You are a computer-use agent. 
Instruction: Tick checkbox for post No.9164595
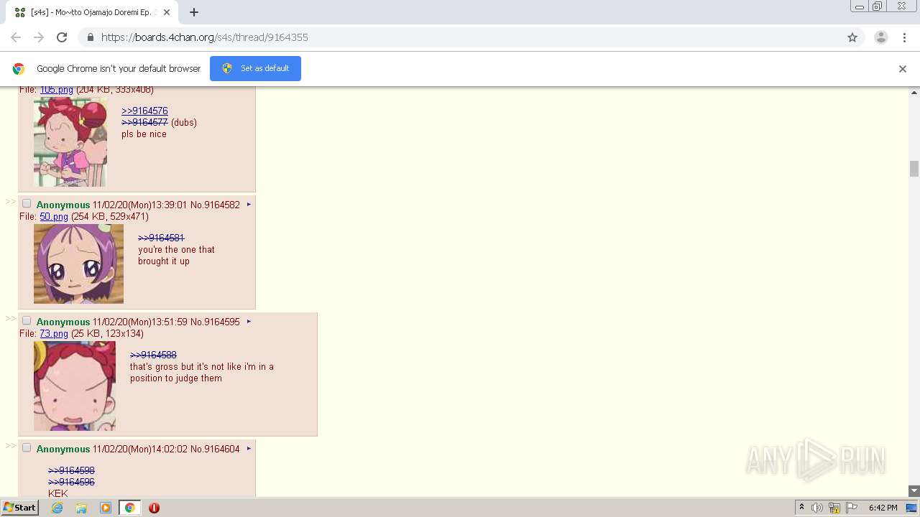pos(27,321)
